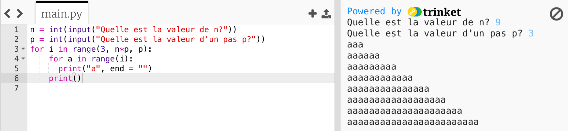Click the next file right arrow
This screenshot has height=131, width=570.
(20, 14)
